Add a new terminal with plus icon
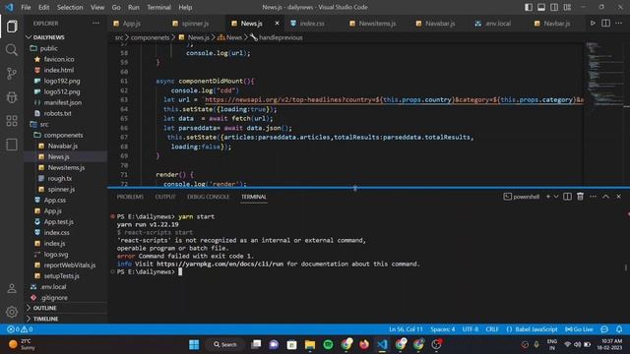Screen dimensions: 630x354 pos(548,197)
